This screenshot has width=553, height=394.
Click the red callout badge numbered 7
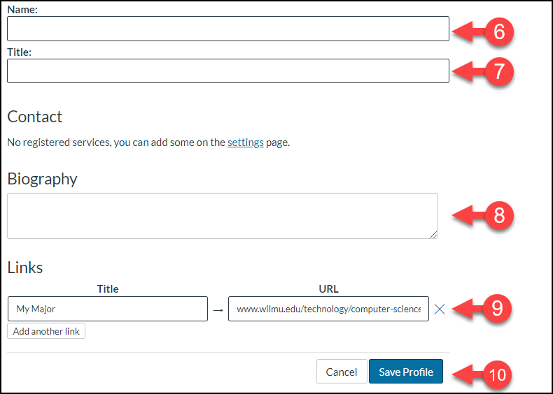(499, 73)
